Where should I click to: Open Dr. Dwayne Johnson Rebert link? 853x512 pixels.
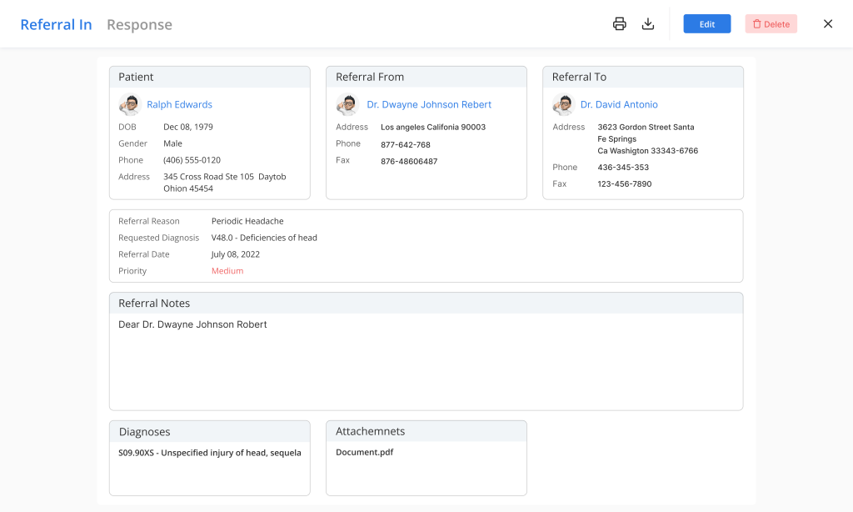(429, 105)
